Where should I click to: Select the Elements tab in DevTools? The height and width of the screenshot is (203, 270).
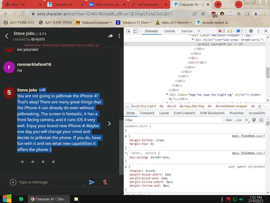coord(151,31)
